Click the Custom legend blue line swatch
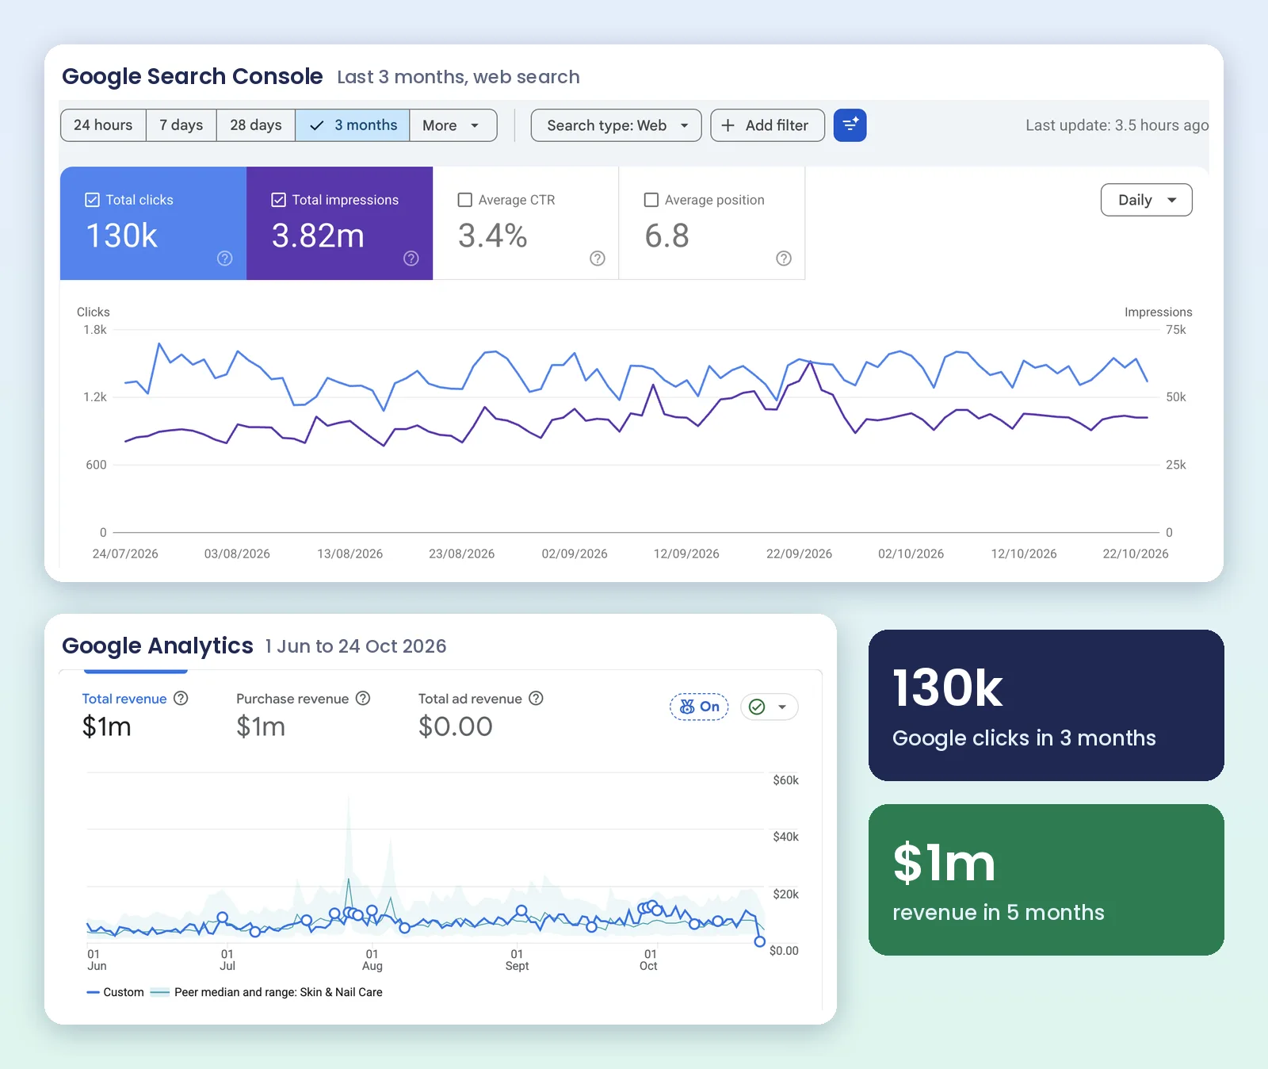 click(93, 992)
